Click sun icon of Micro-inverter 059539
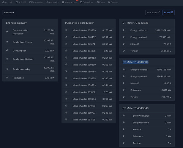 66,30
